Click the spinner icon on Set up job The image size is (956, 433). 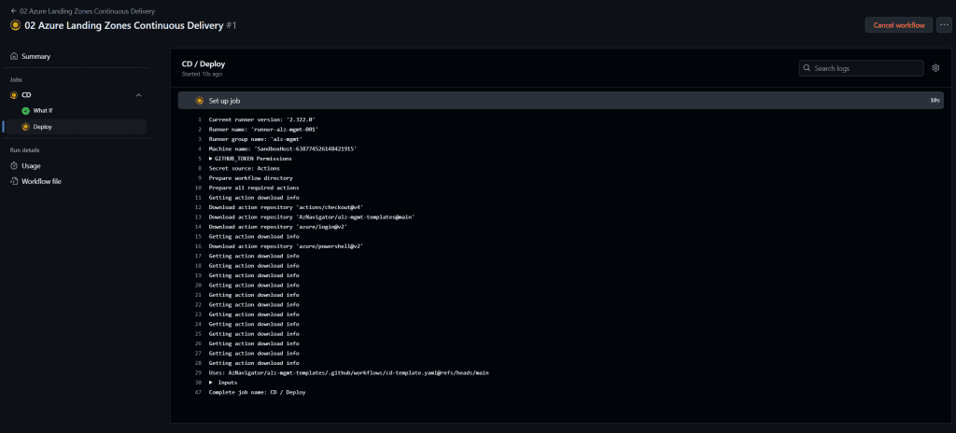point(199,100)
